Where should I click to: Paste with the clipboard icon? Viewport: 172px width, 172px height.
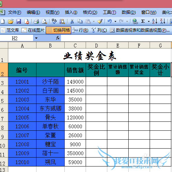click(88, 21)
